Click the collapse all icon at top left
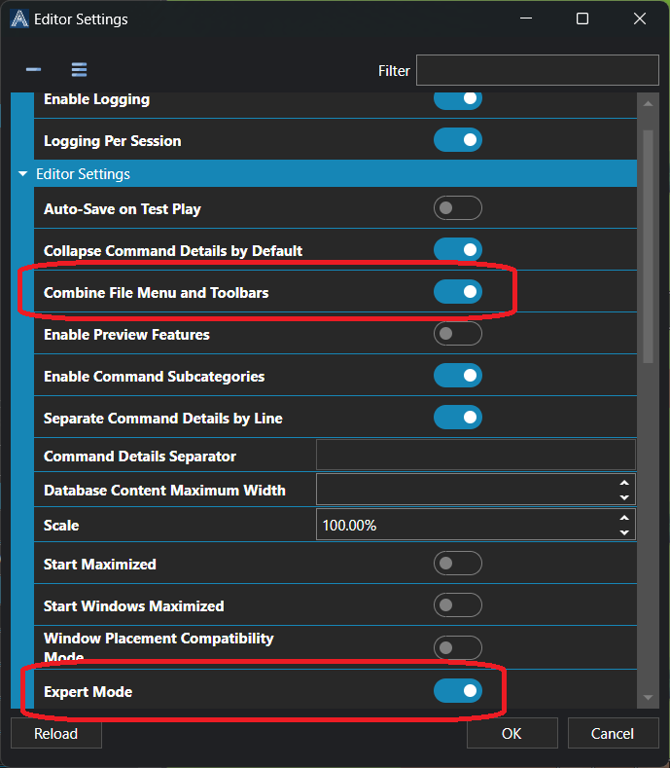 33,70
